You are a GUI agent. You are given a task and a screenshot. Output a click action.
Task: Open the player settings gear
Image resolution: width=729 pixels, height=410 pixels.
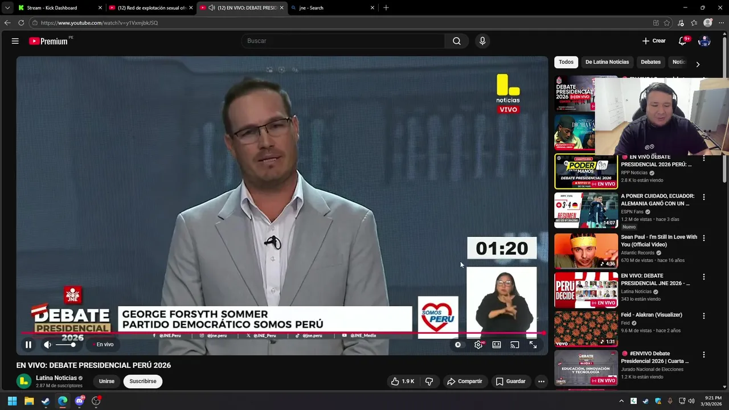pos(478,345)
